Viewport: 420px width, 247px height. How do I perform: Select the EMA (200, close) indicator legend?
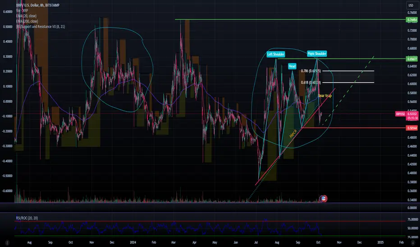27,21
